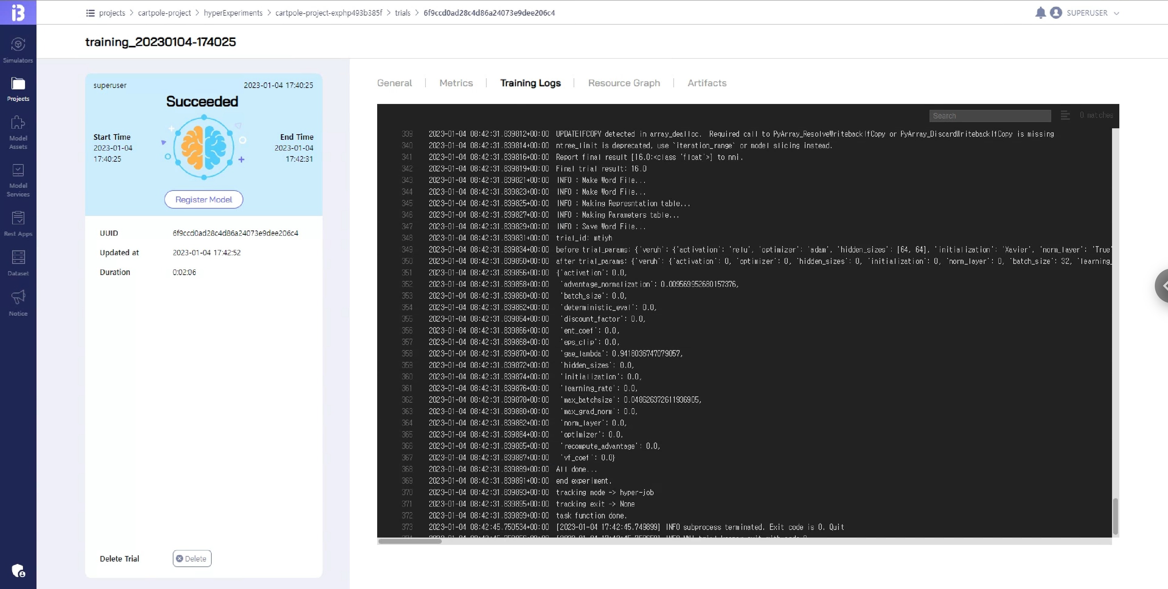The width and height of the screenshot is (1168, 589).
Task: Click log line 369 end experiment
Action: [584, 481]
